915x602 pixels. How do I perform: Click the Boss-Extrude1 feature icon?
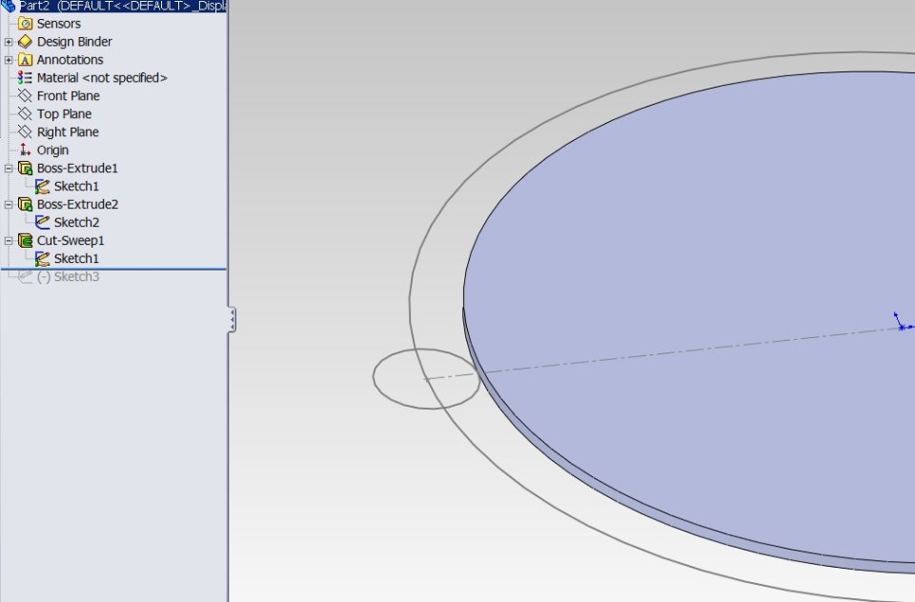(25, 168)
